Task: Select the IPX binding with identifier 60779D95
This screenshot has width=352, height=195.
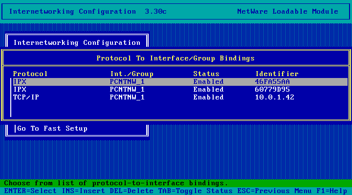Action: pyautogui.click(x=180, y=90)
